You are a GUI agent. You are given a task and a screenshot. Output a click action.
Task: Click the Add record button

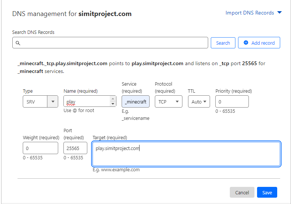(x=259, y=43)
